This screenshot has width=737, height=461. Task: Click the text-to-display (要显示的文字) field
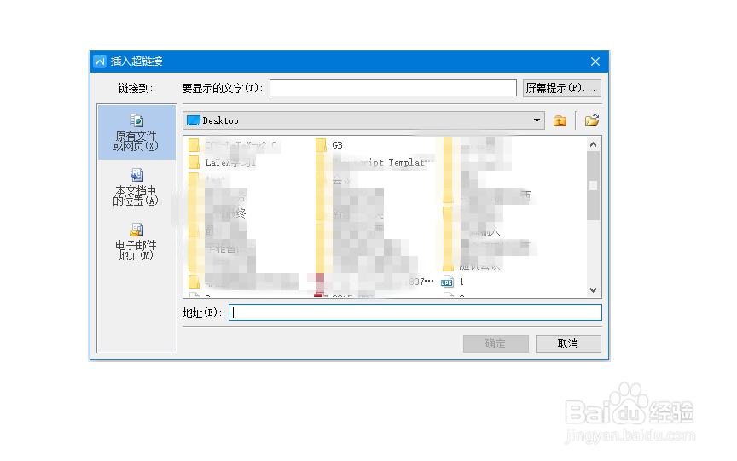(x=393, y=88)
